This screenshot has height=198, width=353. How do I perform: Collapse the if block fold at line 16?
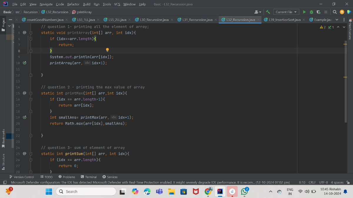click(x=31, y=99)
